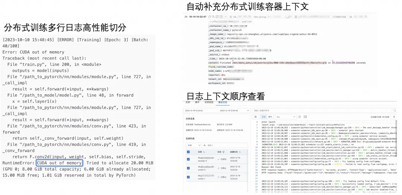Image resolution: width=402 pixels, height=195 pixels.
Task: Click the workspace_id field key
Action: coord(217,83)
